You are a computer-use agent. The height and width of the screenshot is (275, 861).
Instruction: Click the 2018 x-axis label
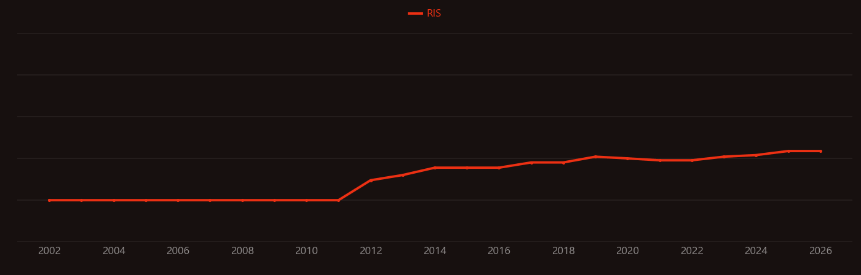pyautogui.click(x=563, y=251)
